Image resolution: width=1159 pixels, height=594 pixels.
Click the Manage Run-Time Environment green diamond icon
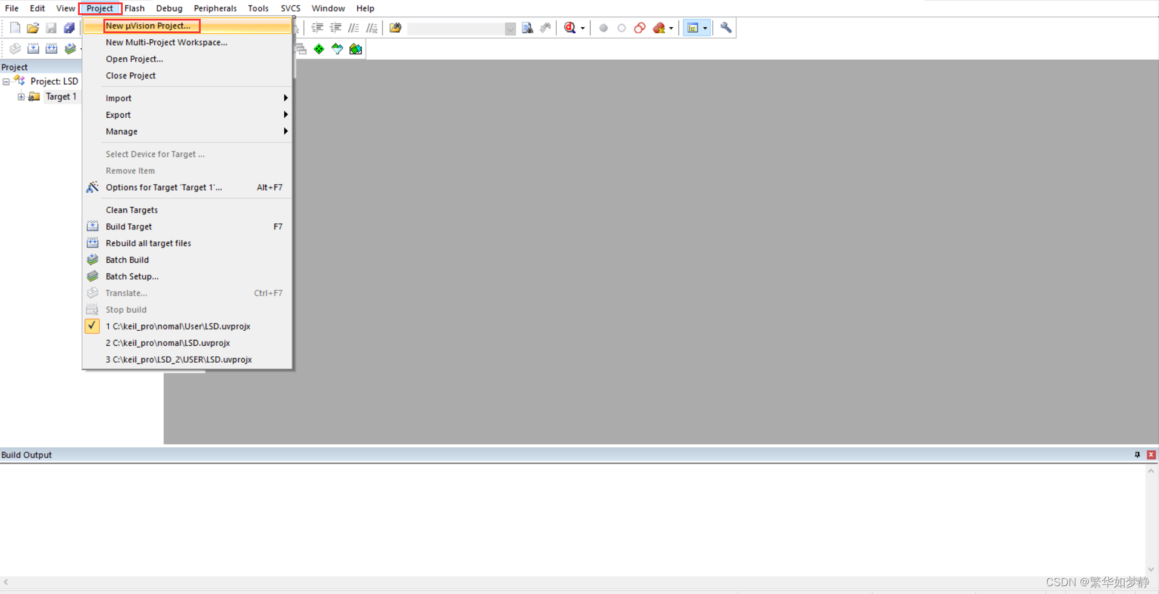click(319, 49)
